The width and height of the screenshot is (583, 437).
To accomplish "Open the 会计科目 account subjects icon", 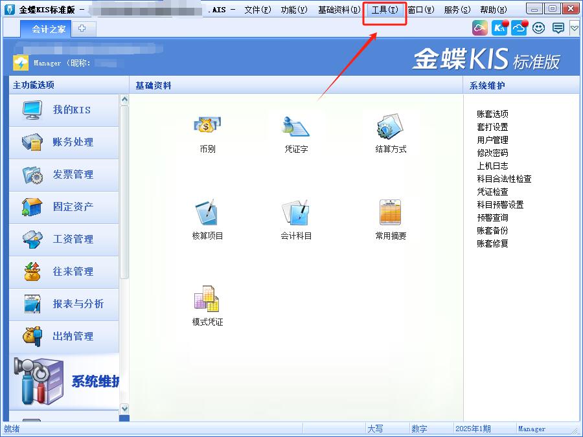I will pyautogui.click(x=296, y=214).
